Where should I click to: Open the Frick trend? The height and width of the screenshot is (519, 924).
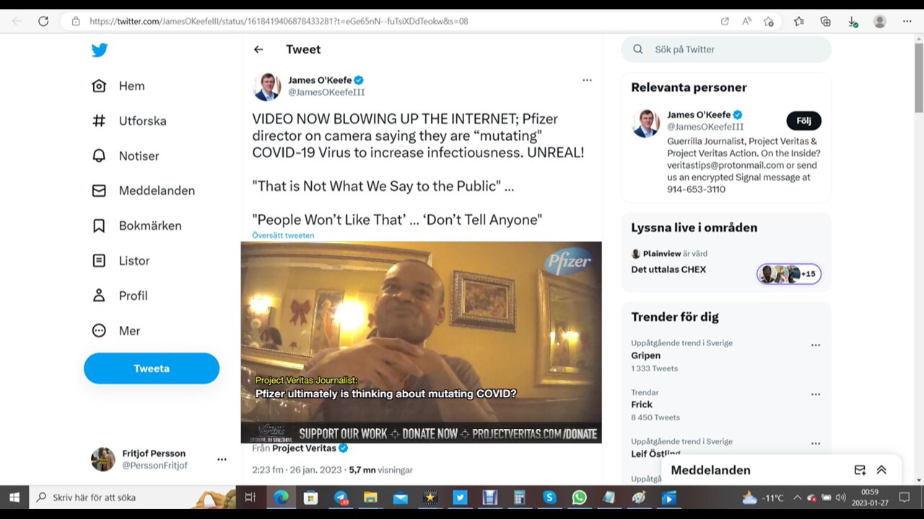click(x=642, y=404)
